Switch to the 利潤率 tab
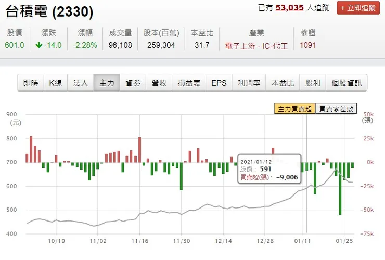This screenshot has height=260, width=385. (249, 83)
